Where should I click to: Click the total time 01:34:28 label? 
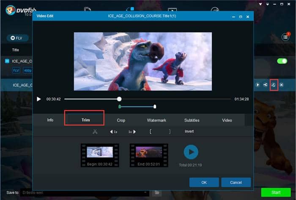pos(241,99)
